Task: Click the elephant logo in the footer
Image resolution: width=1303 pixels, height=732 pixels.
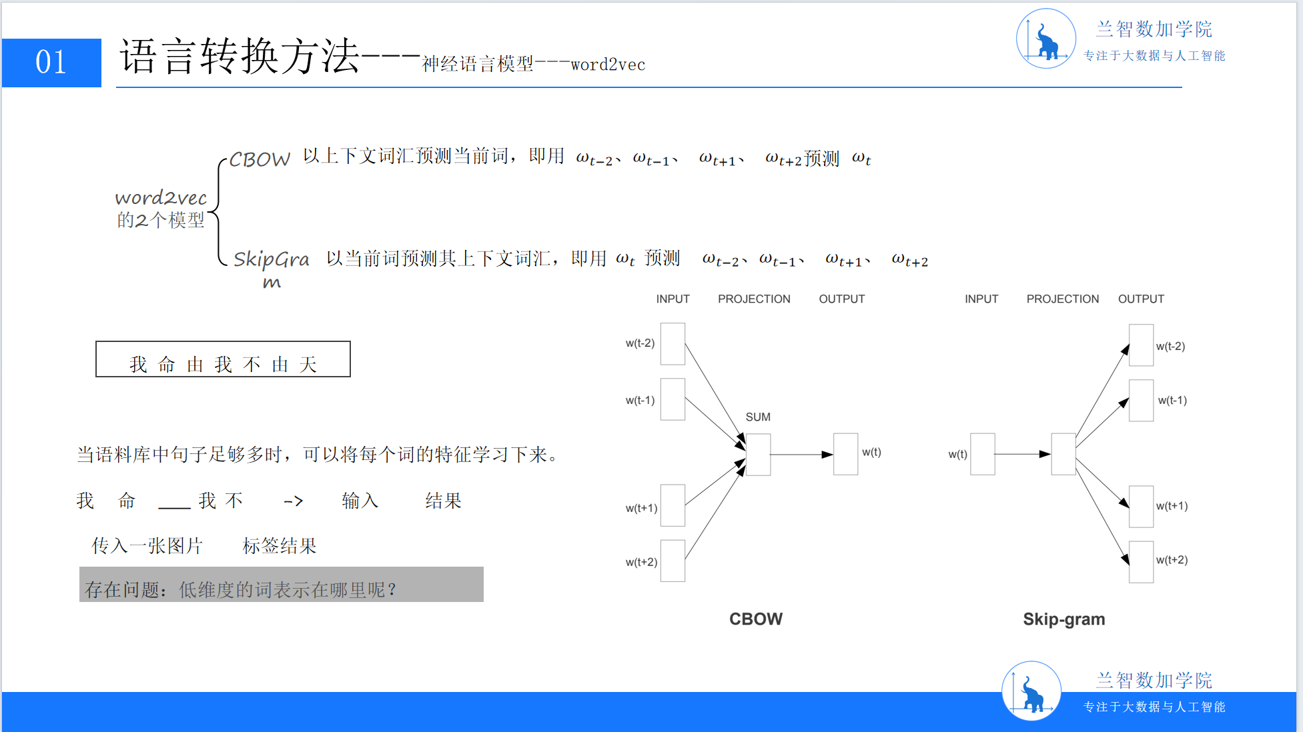Action: click(1031, 691)
